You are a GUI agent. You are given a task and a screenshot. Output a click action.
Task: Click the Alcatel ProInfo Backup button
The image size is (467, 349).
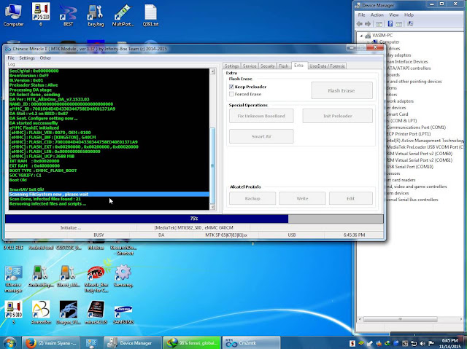(x=252, y=198)
